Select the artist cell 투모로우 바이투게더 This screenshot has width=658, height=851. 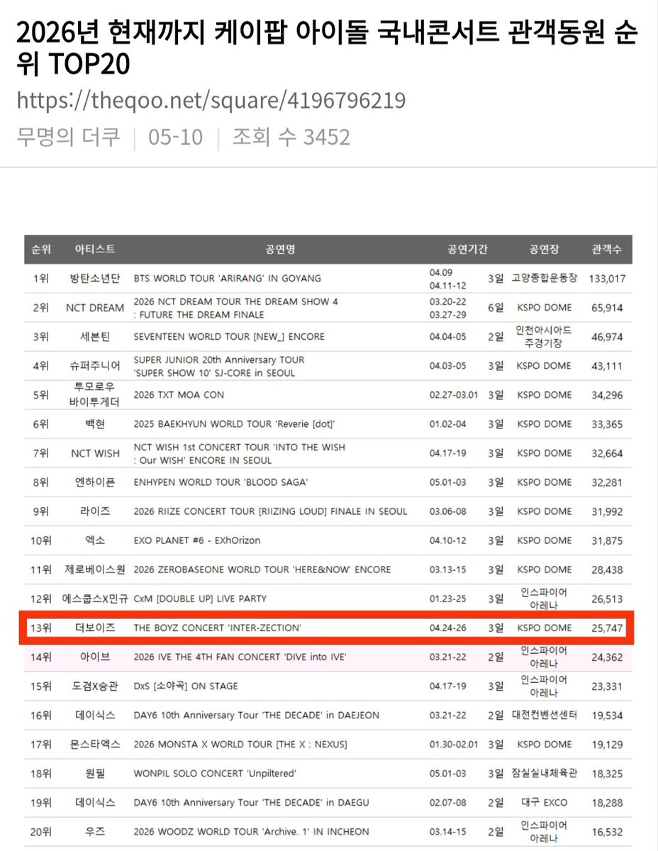(x=95, y=395)
